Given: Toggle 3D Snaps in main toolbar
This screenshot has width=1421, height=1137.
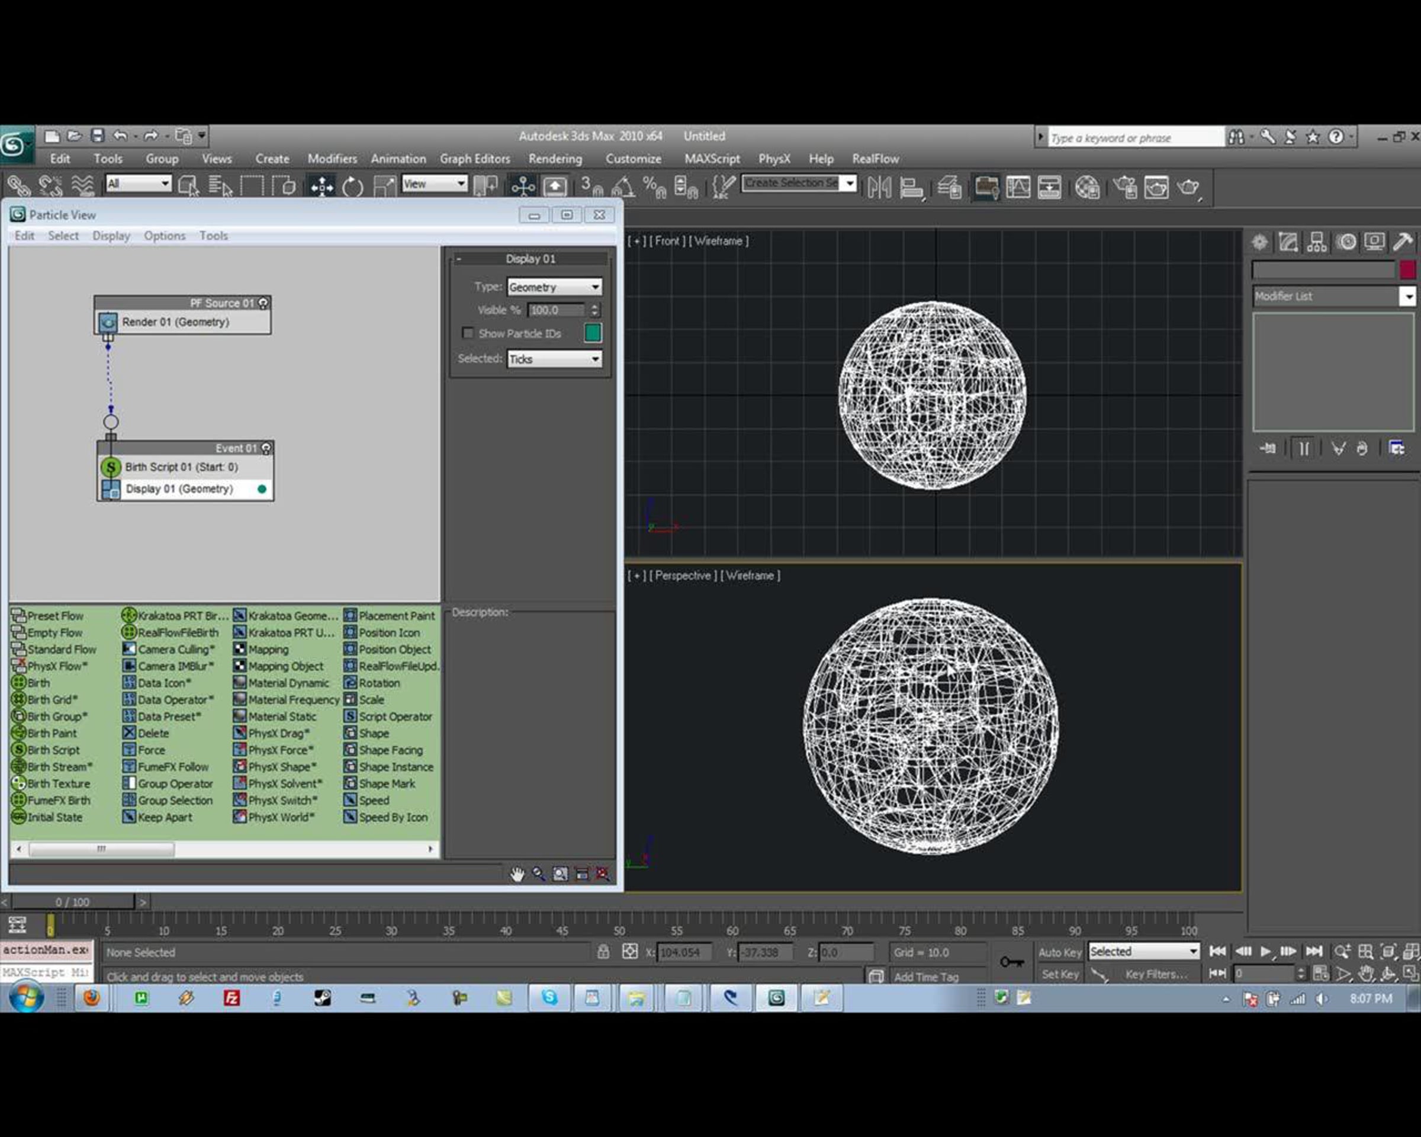Looking at the screenshot, I should (591, 187).
